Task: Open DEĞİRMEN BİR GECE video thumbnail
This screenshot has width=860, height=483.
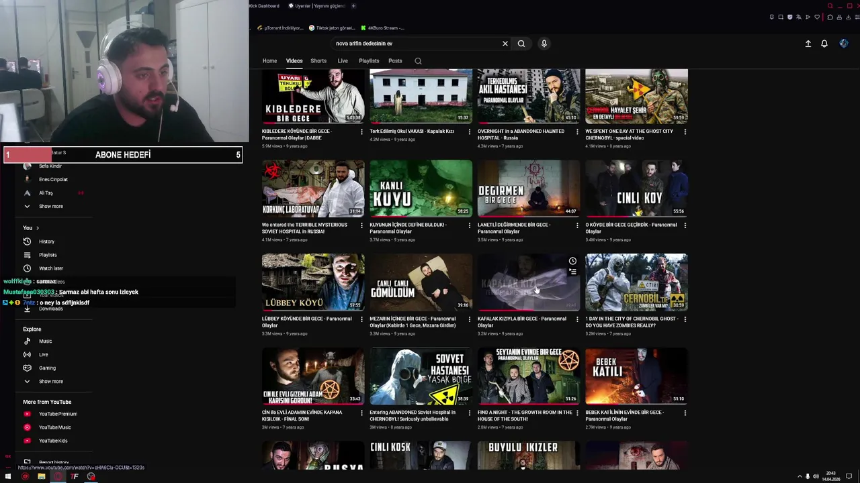Action: pyautogui.click(x=529, y=188)
